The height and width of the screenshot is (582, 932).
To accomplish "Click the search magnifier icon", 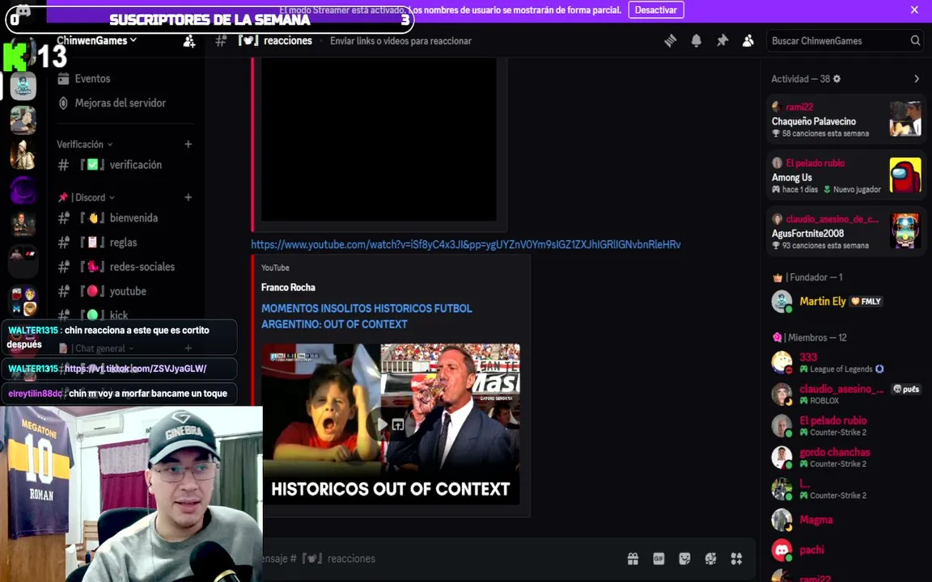I will (x=915, y=40).
